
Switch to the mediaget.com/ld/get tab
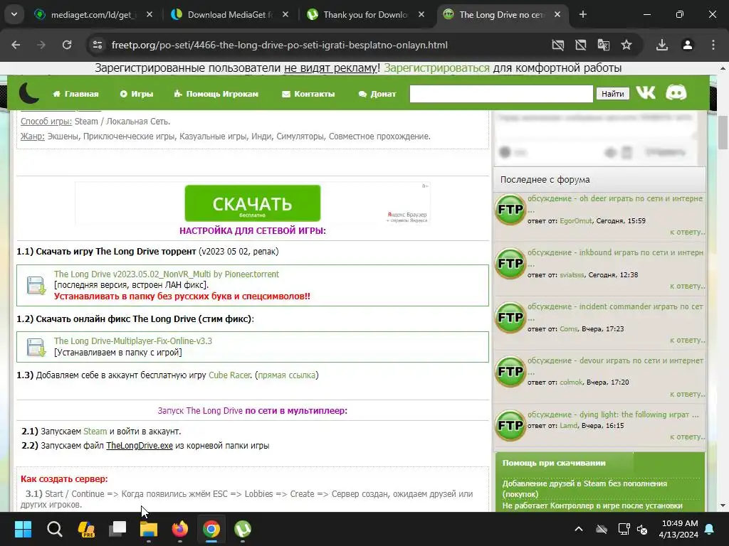(x=93, y=15)
